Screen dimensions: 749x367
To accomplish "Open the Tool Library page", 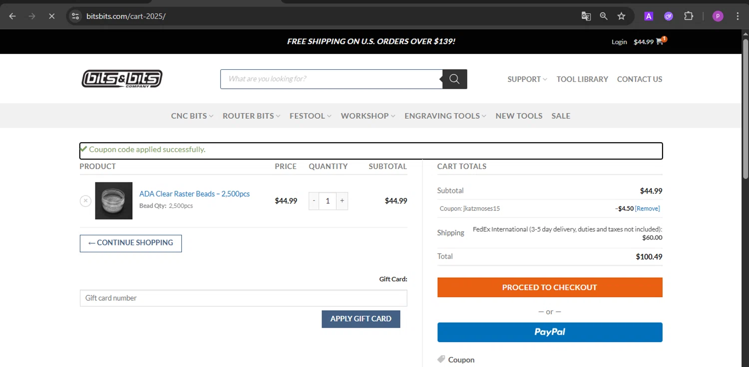I will coord(582,79).
